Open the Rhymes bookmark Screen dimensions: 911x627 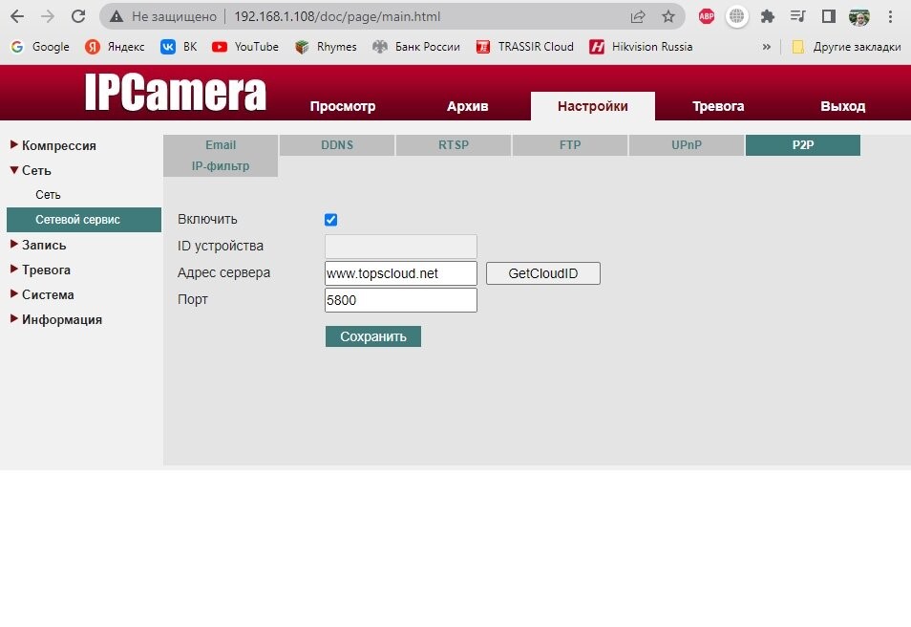pyautogui.click(x=326, y=47)
